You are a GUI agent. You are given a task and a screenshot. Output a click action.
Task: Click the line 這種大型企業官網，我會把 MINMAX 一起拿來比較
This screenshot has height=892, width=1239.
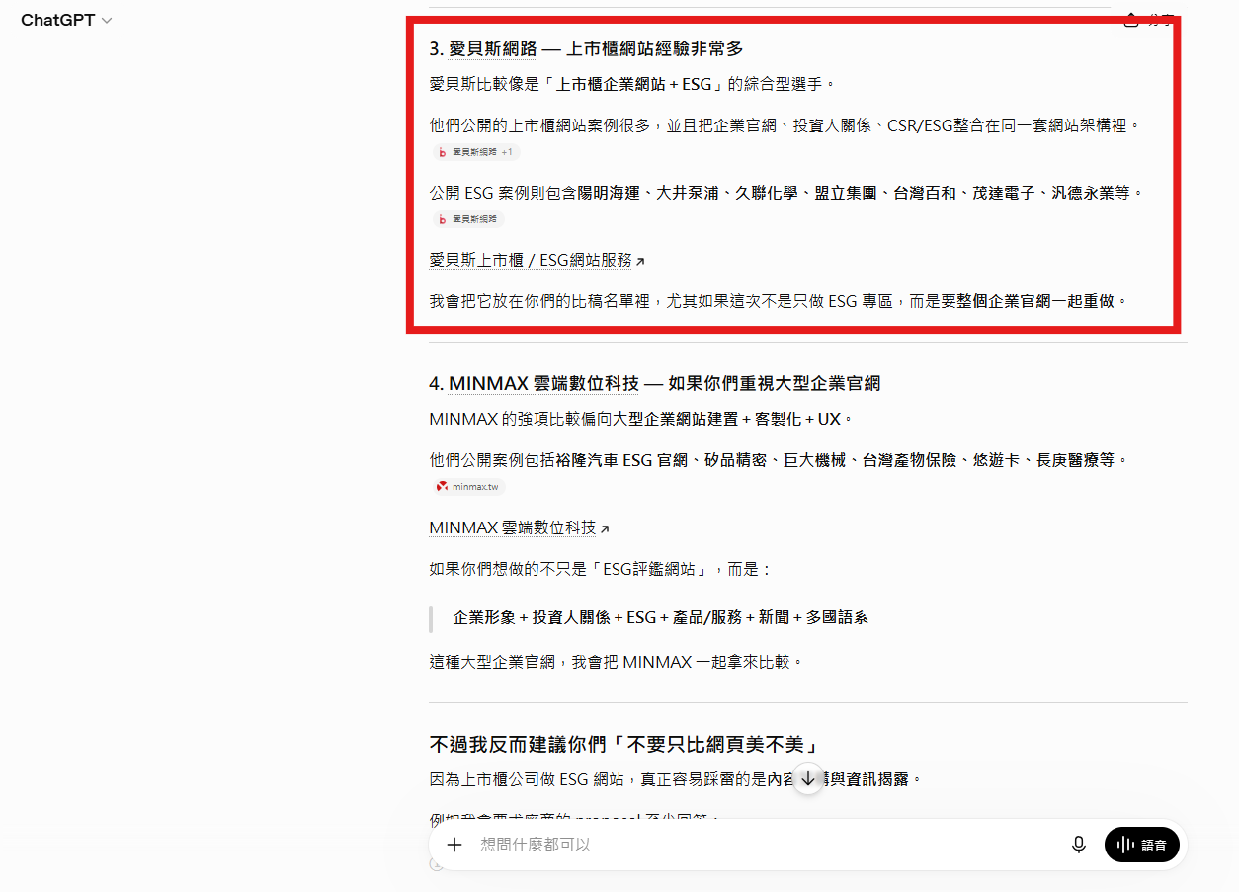(618, 662)
